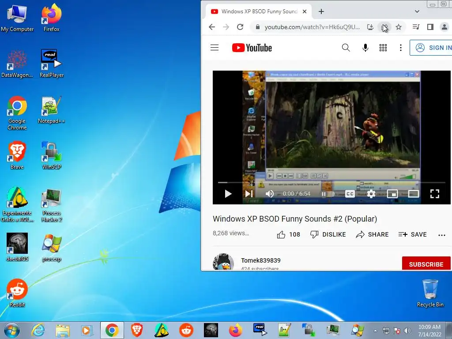Seek along the video progress bar

[331, 182]
